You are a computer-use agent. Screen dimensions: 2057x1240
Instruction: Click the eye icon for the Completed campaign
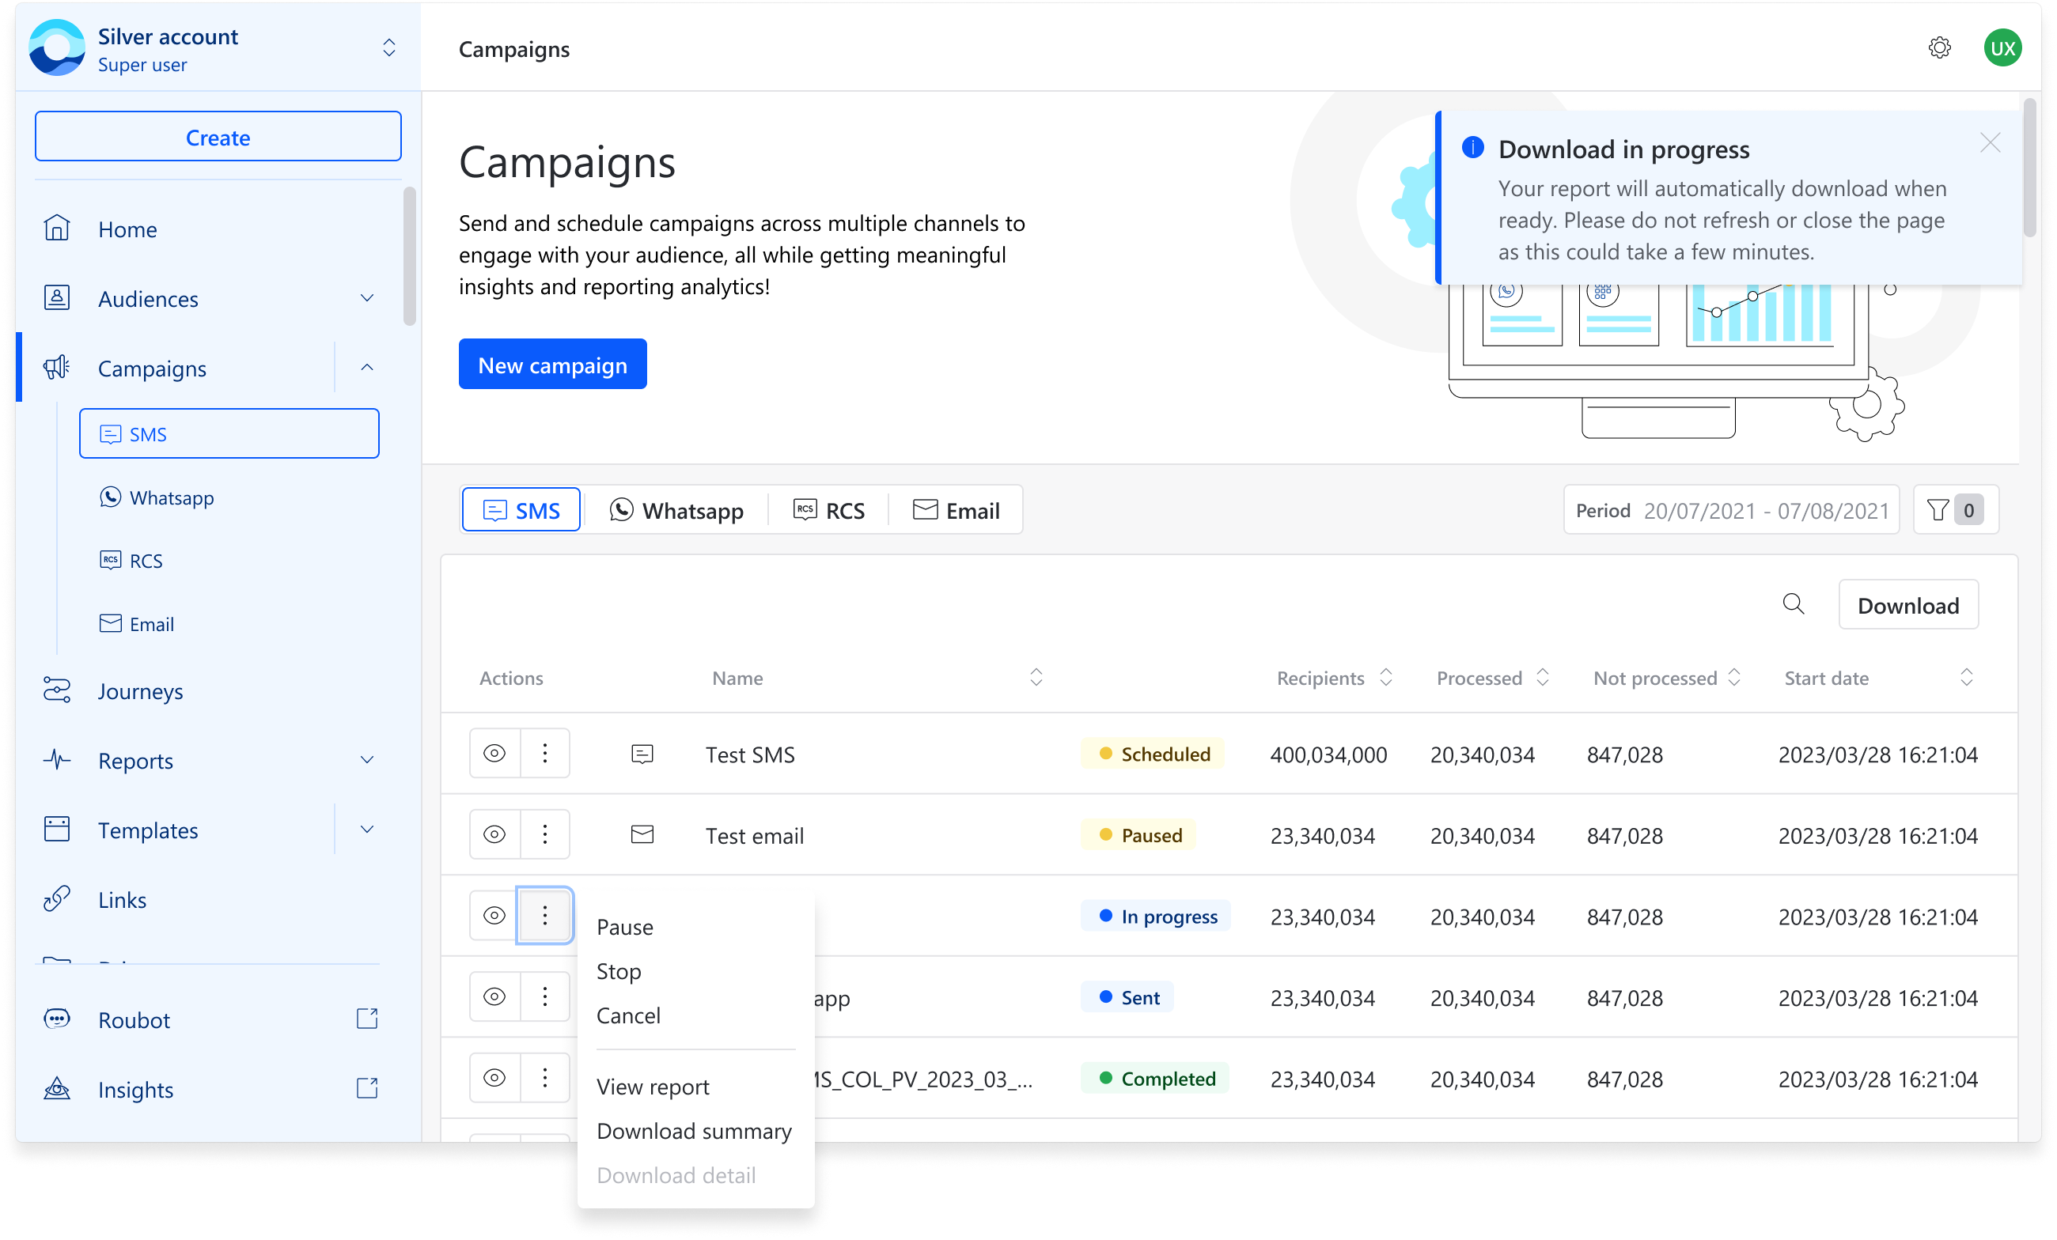(x=494, y=1077)
